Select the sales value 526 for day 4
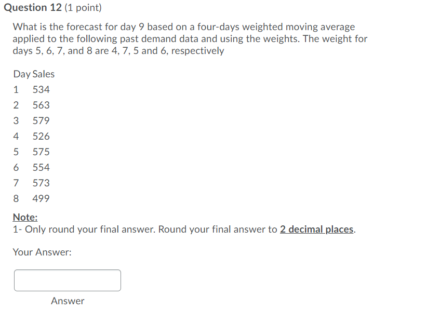Viewport: 440px width, 311px height. [42, 136]
